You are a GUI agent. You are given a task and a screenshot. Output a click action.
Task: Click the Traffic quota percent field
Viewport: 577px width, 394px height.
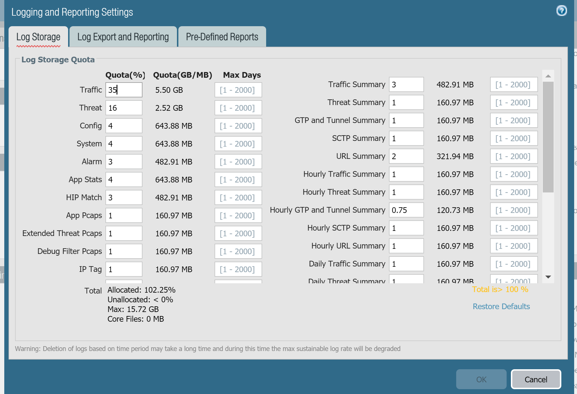pos(124,90)
